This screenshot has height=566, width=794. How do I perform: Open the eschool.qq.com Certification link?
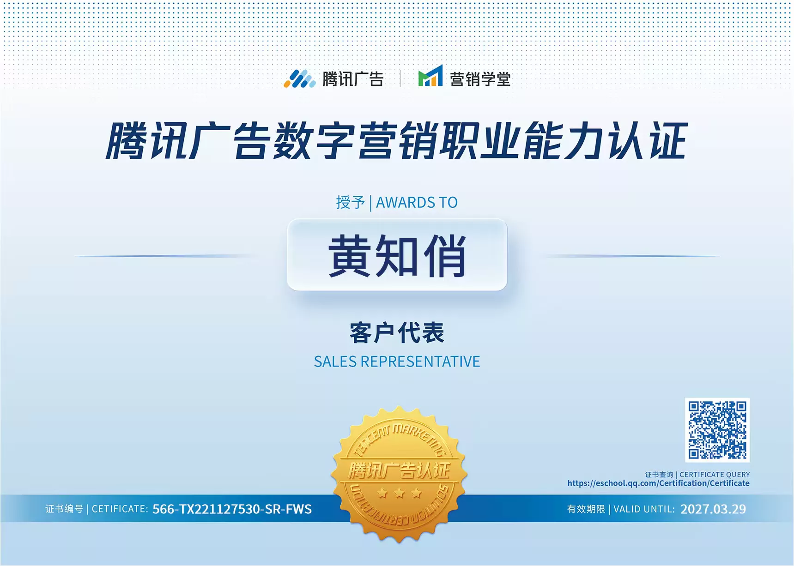(x=658, y=483)
